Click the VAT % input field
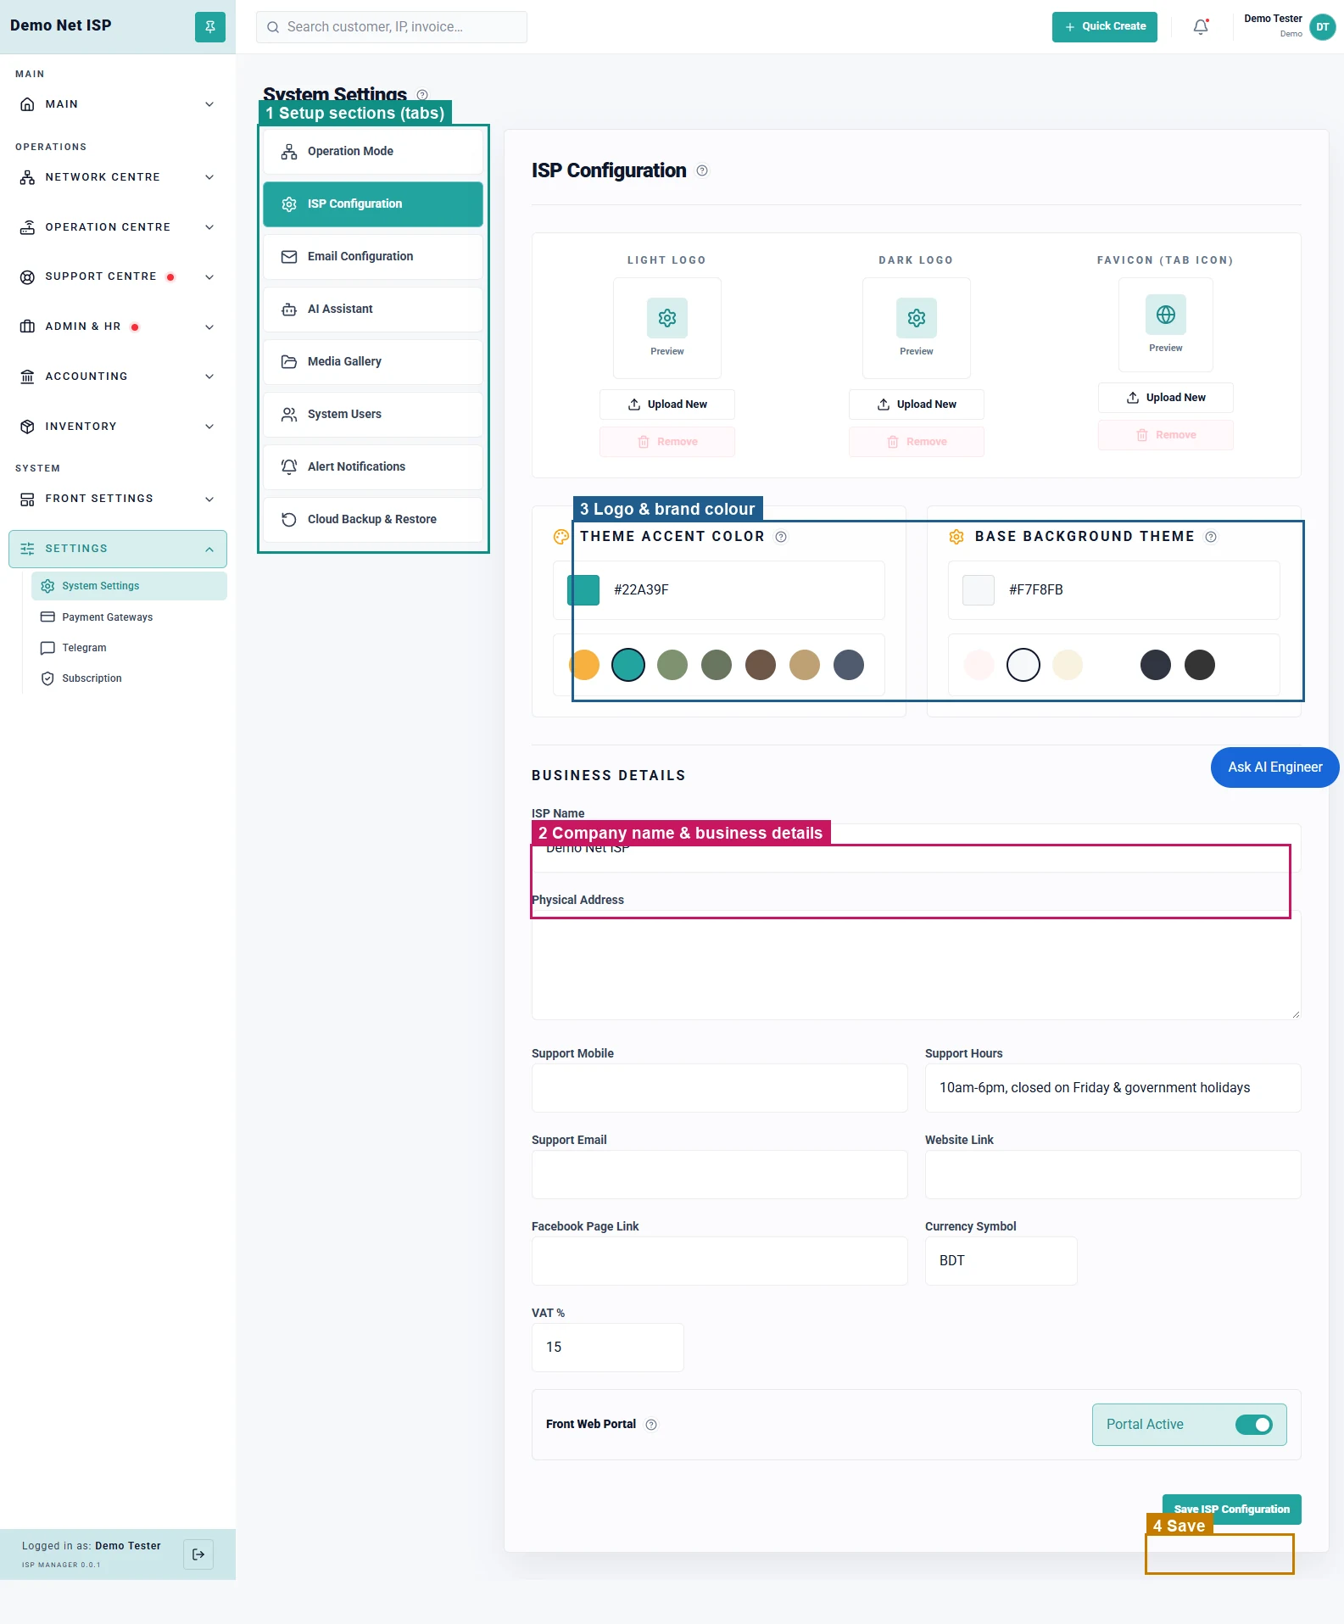This screenshot has height=1624, width=1344. (x=608, y=1348)
